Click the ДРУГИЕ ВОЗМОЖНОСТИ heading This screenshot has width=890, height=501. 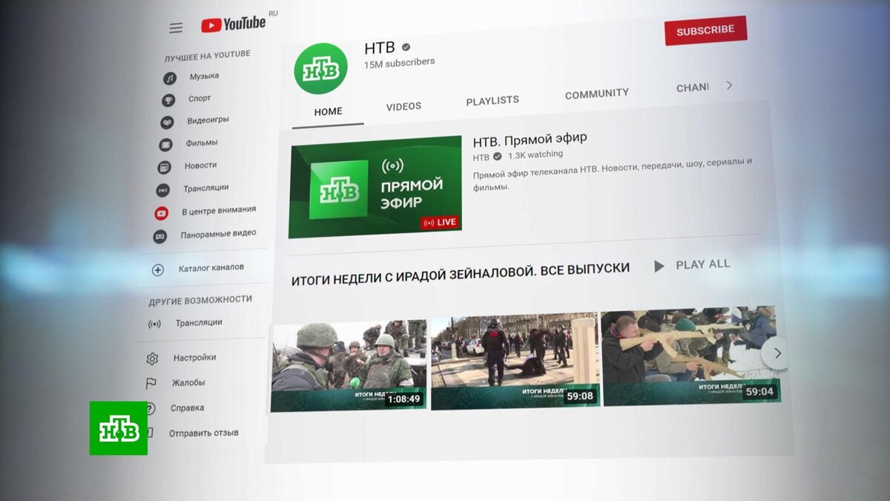point(200,301)
